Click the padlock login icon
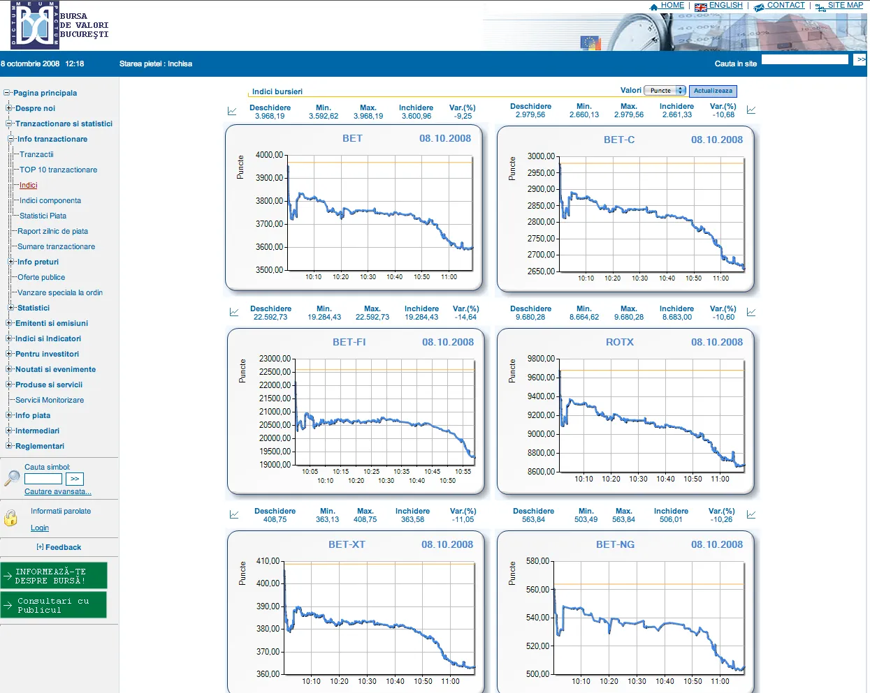This screenshot has height=693, width=870. point(10,518)
